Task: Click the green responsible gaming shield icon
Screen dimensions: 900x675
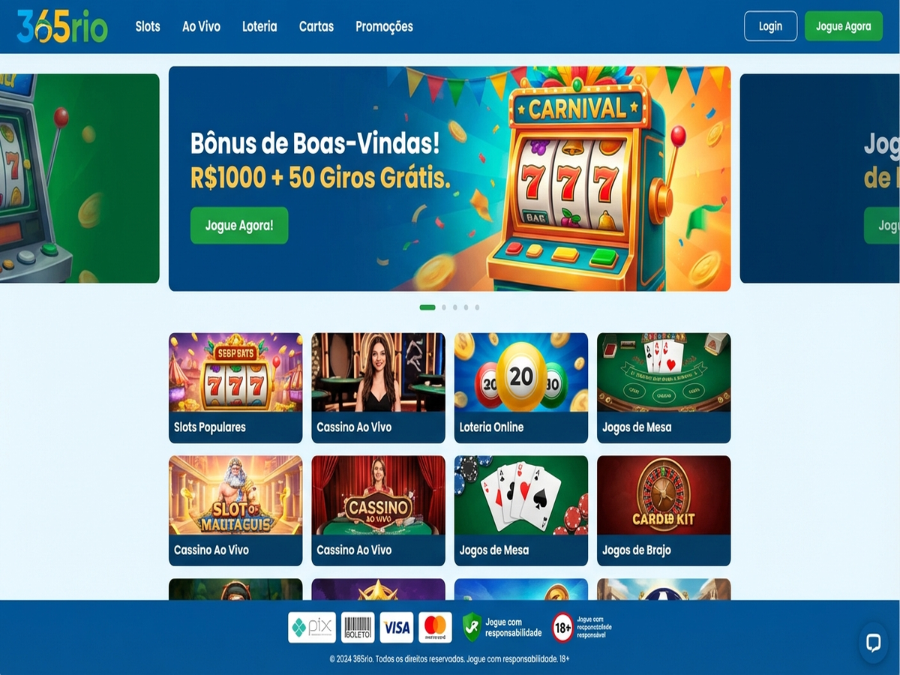Action: click(472, 627)
